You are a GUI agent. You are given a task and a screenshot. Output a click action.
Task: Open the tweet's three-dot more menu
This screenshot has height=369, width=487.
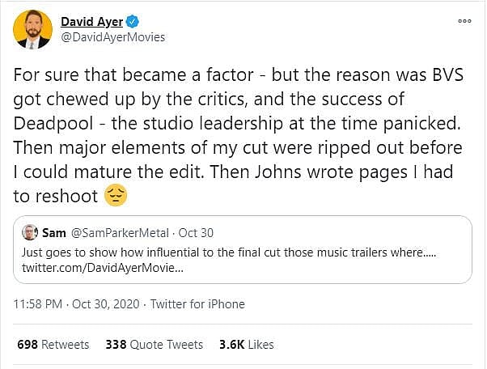pyautogui.click(x=464, y=20)
